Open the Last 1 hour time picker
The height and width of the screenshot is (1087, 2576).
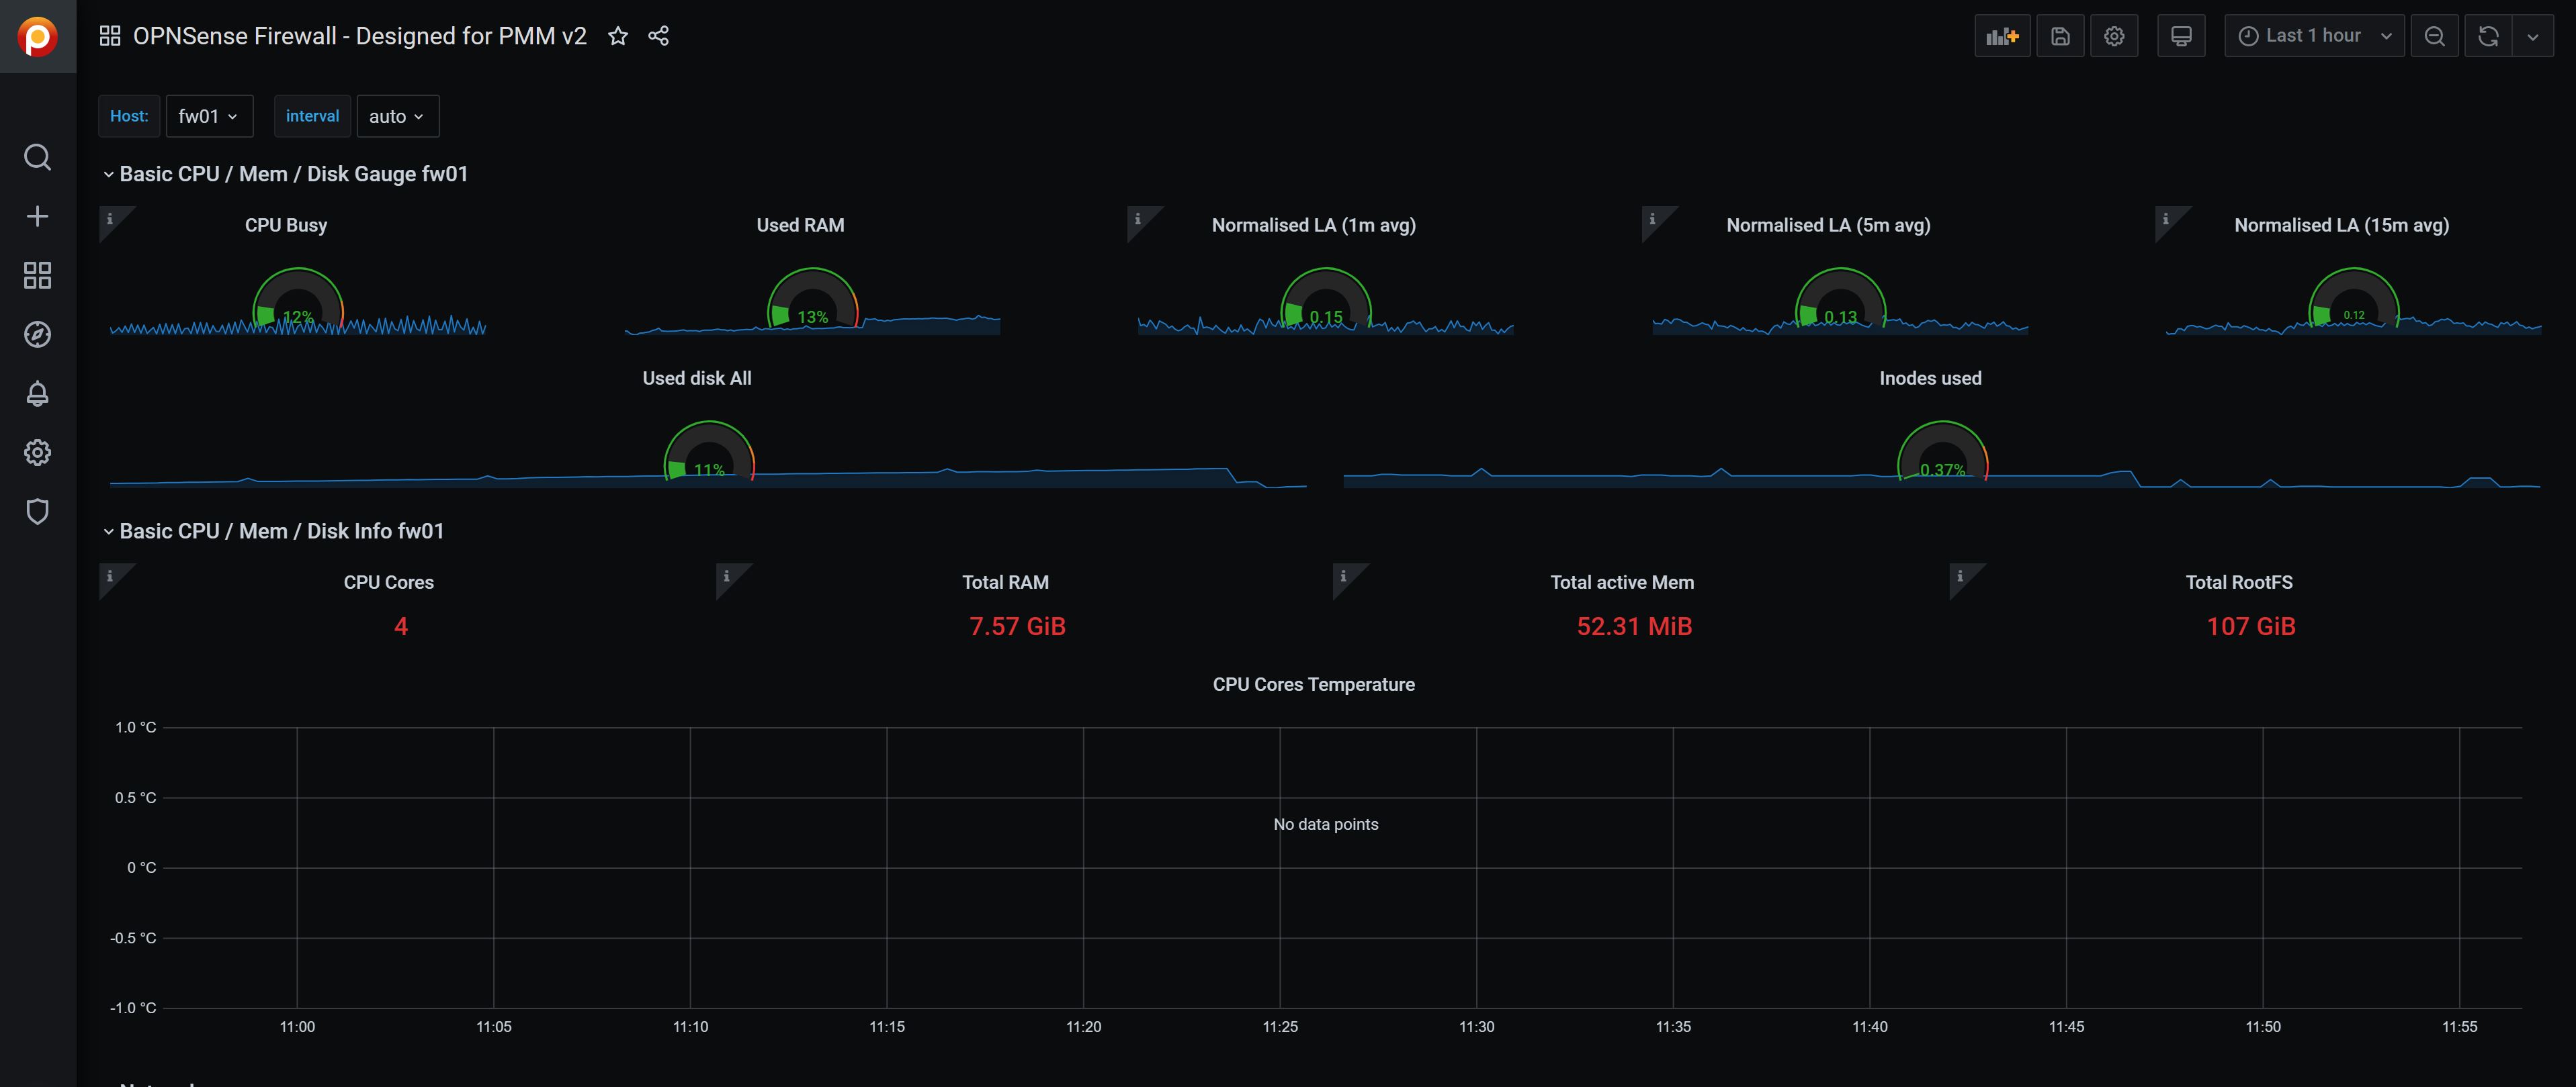pos(2313,36)
